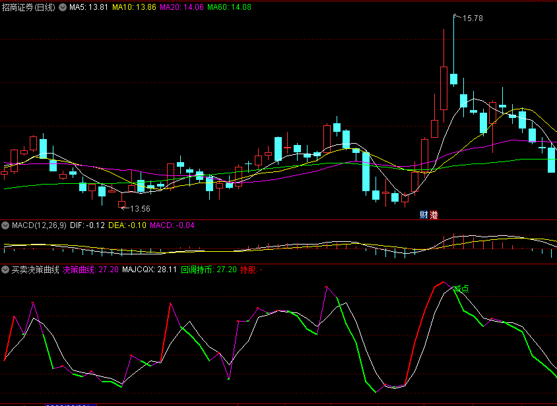Image resolution: width=557 pixels, height=406 pixels.
Task: Click the 决策曲线: 27.20 value
Action: (90, 270)
